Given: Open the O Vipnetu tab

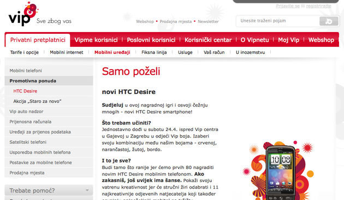Looking at the screenshot, I should coord(254,40).
